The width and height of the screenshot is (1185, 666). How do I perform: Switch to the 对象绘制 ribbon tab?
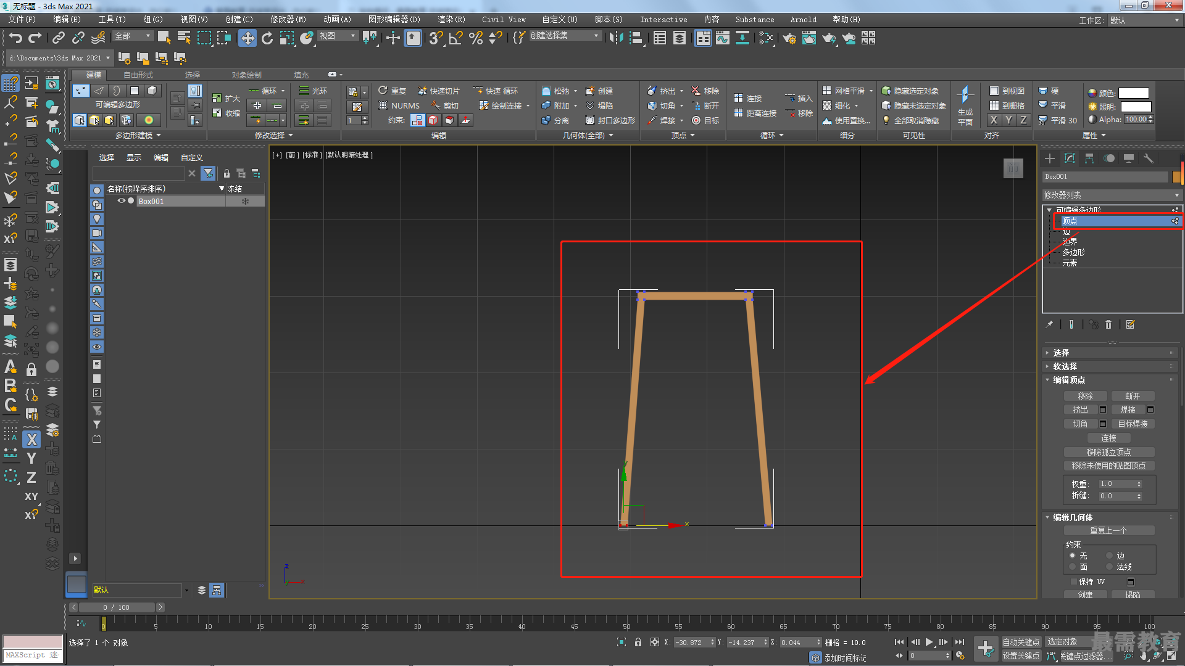[246, 75]
